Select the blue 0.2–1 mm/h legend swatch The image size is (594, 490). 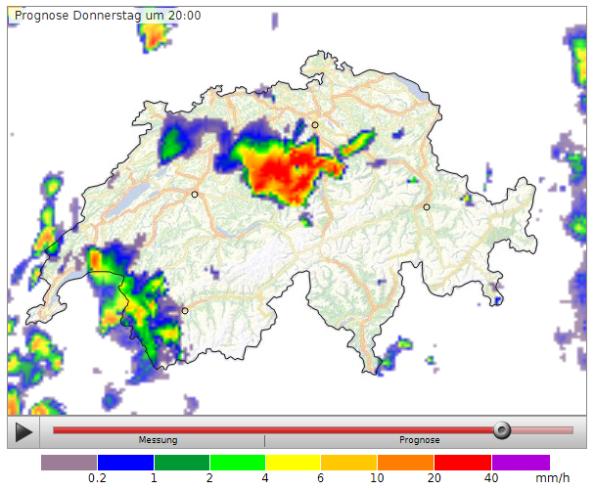tap(125, 462)
